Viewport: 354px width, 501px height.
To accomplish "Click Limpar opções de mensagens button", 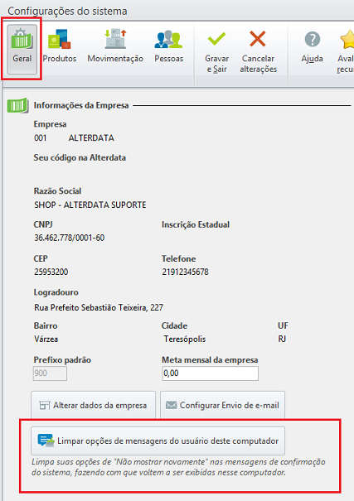I will 158,441.
